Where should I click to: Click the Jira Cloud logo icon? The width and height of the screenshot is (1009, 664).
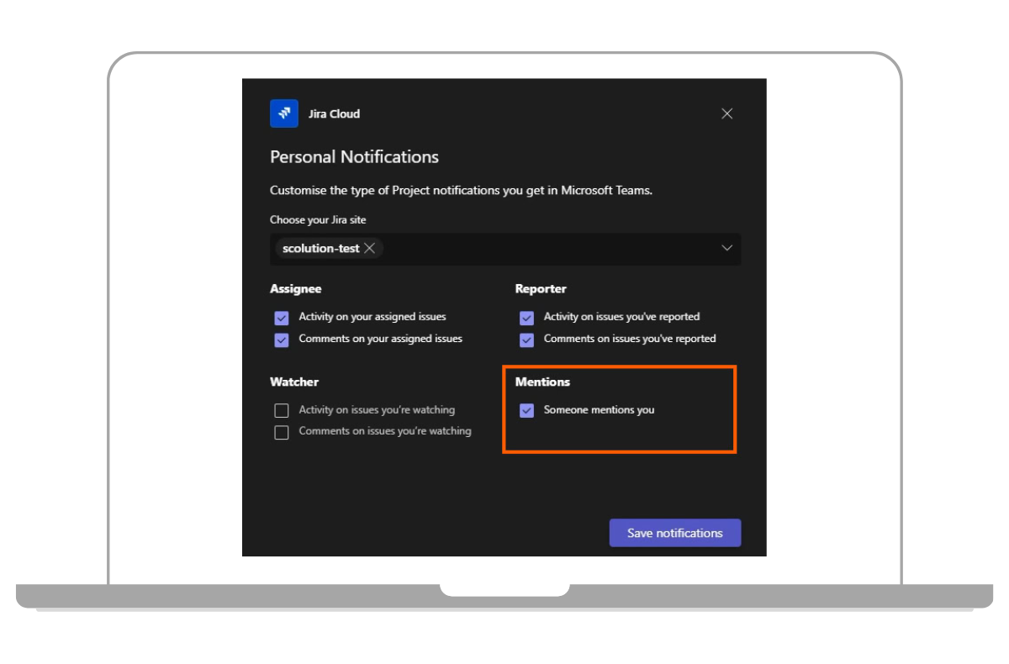284,113
